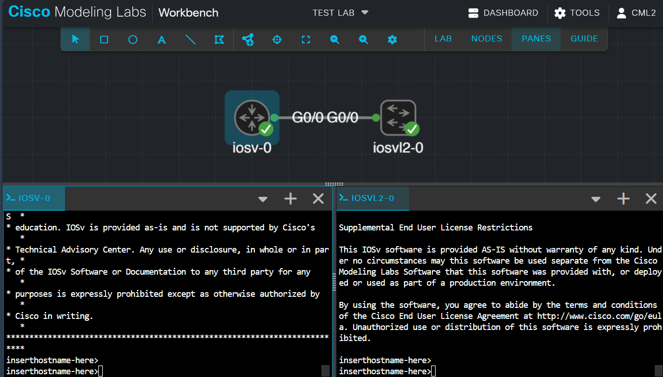
Task: Click the fit-to-screen brackets icon
Action: click(x=306, y=40)
